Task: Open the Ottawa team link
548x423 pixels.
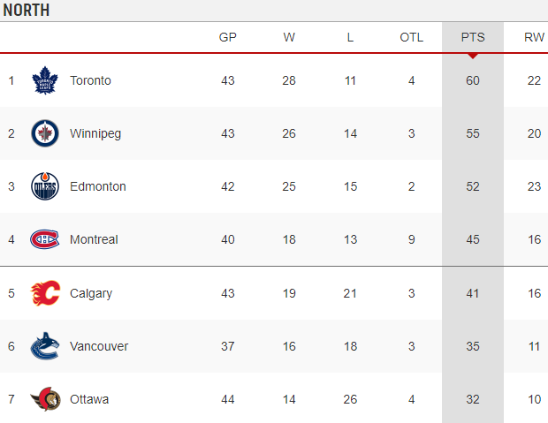Action: point(89,399)
